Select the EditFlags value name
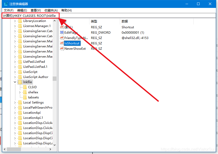The width and height of the screenshot is (218, 154). [71, 32]
